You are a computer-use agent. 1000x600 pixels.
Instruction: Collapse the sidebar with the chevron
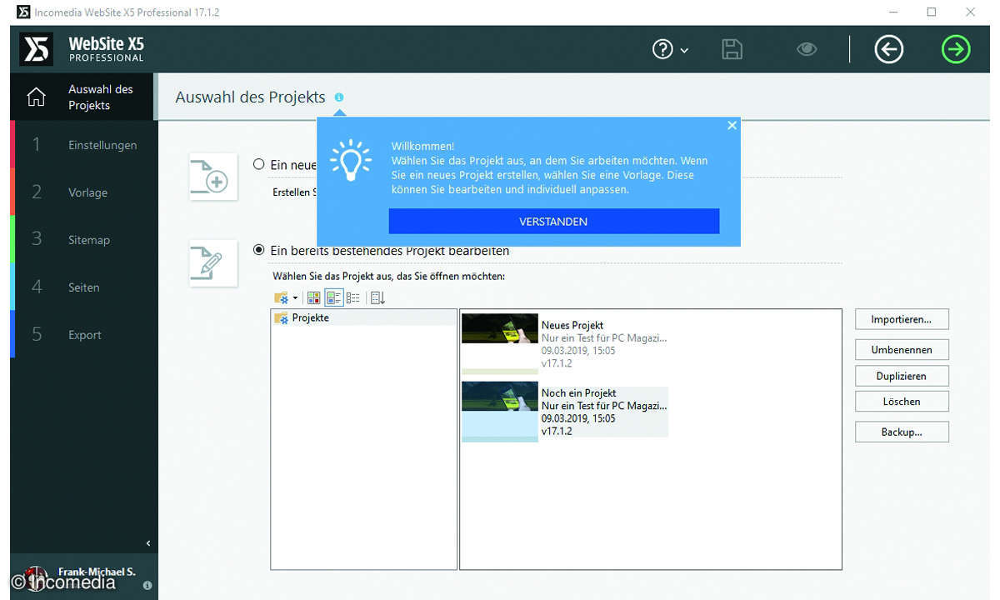[x=148, y=543]
